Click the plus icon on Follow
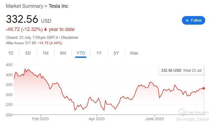This screenshot has width=213, height=124. pyautogui.click(x=187, y=20)
